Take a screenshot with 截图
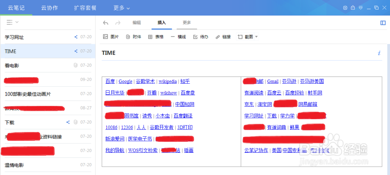 point(245,37)
